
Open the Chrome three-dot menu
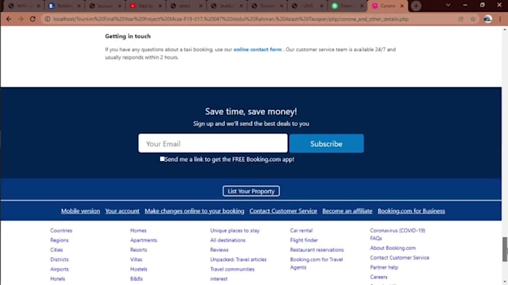tap(501, 19)
